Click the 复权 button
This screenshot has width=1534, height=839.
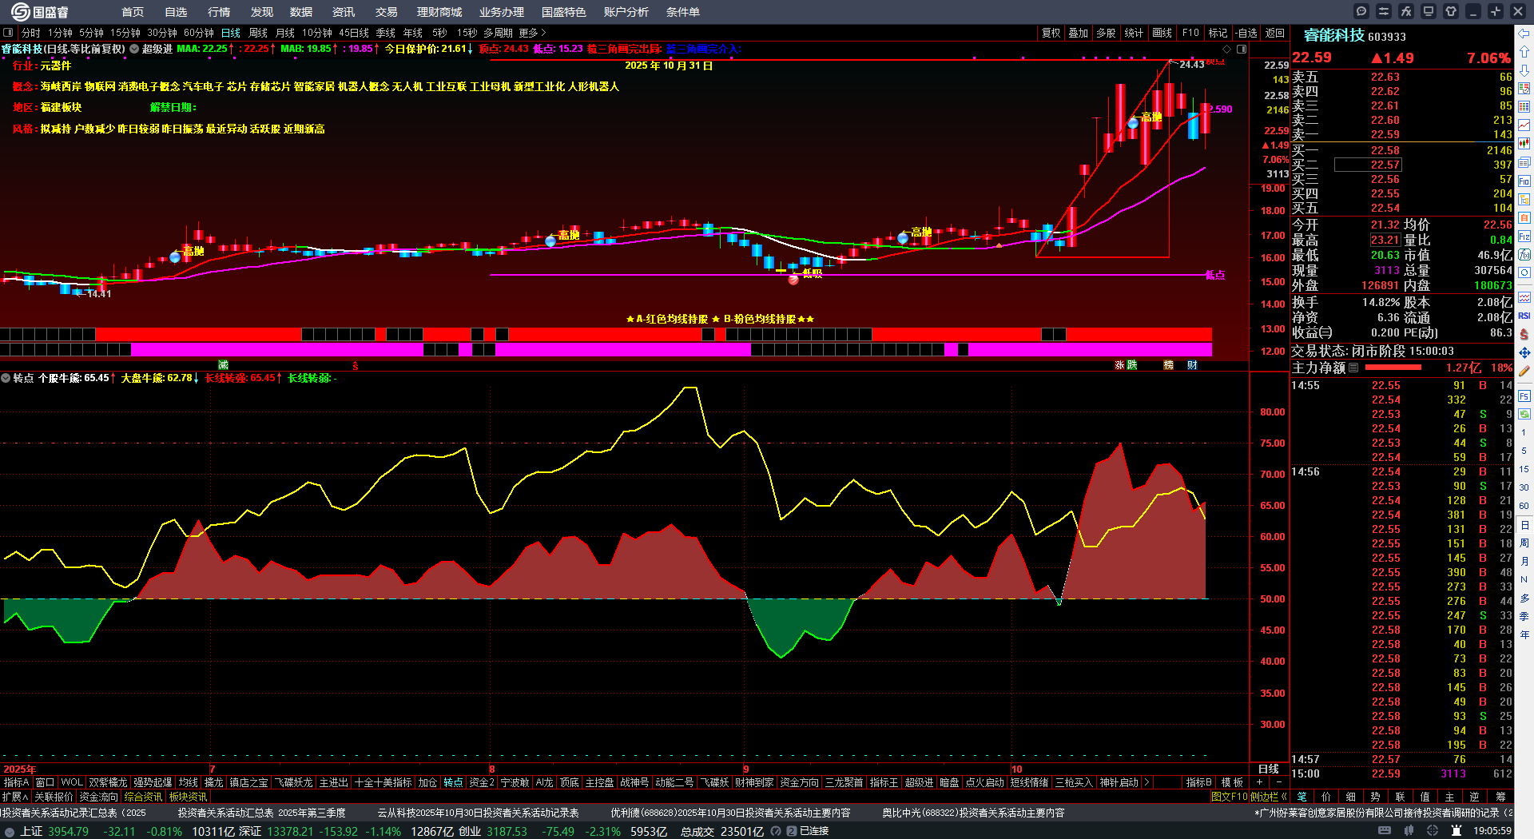click(1051, 33)
